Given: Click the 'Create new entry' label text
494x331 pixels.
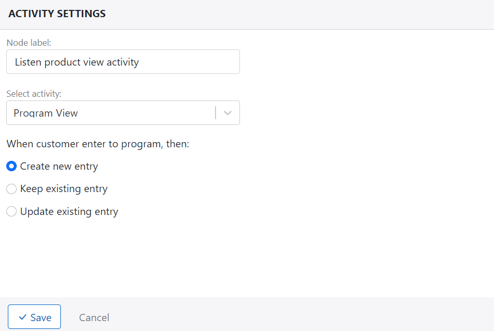Looking at the screenshot, I should pyautogui.click(x=59, y=167).
